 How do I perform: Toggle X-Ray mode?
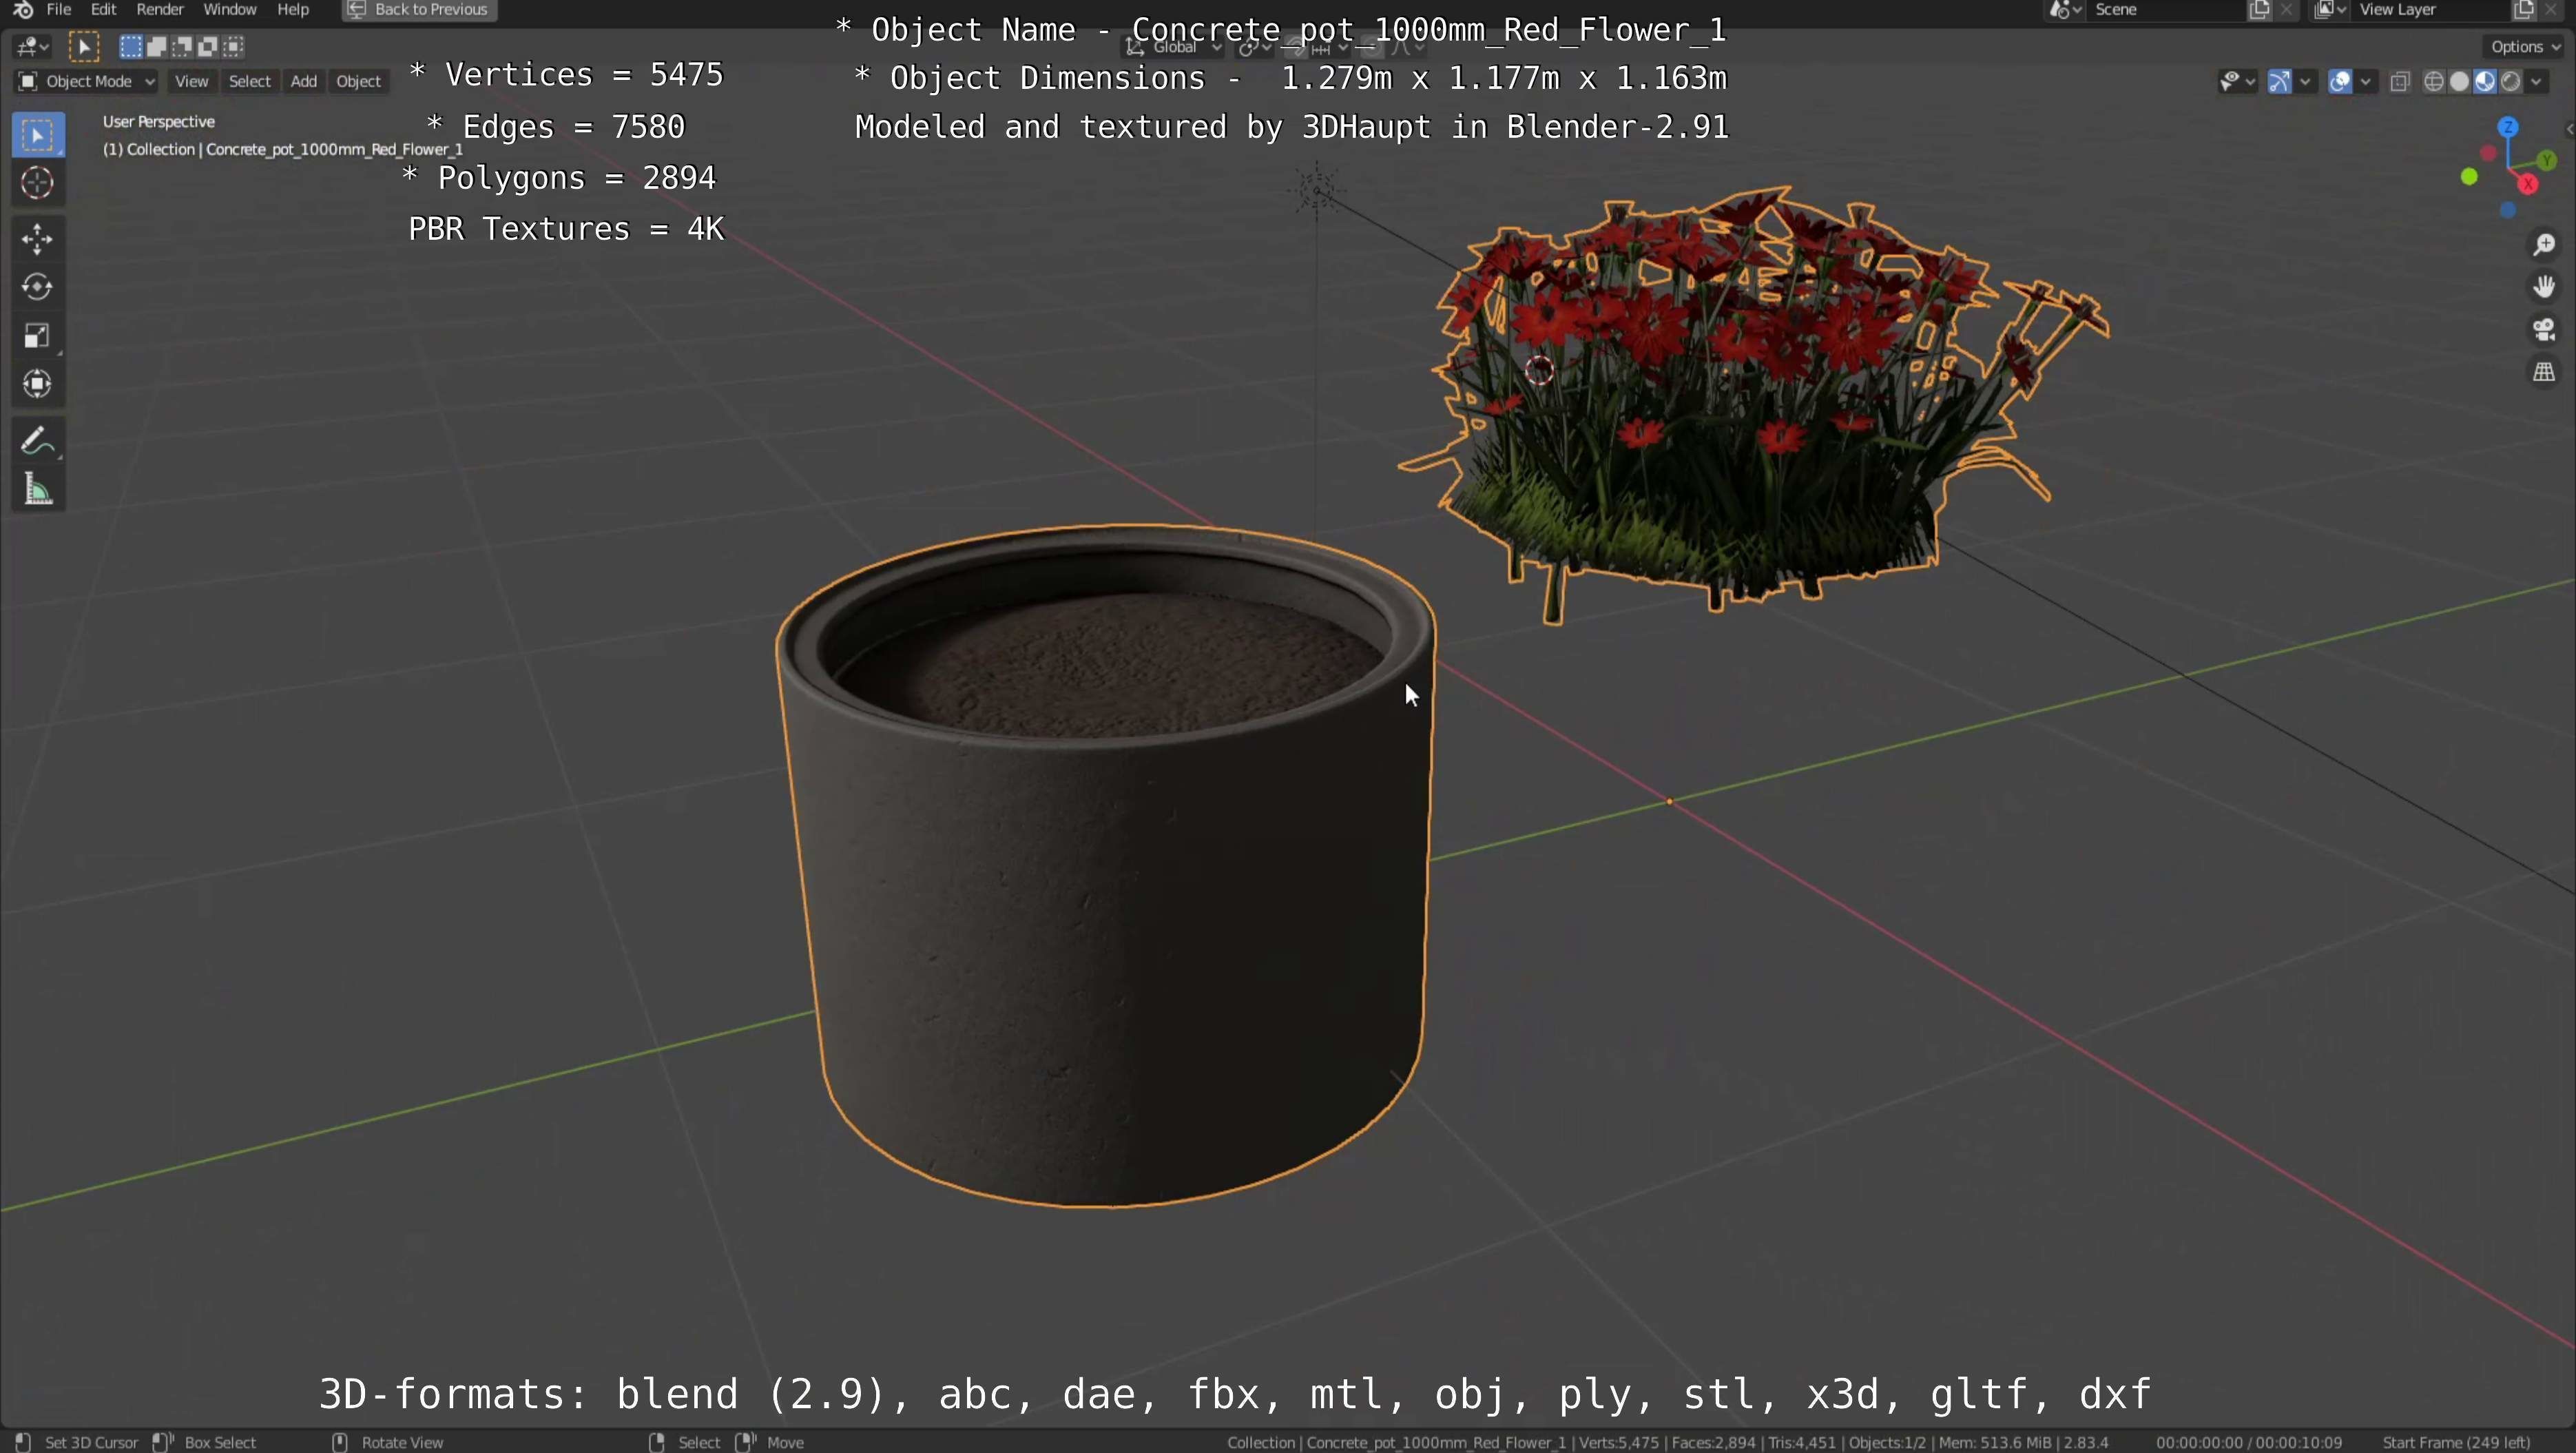[2400, 82]
